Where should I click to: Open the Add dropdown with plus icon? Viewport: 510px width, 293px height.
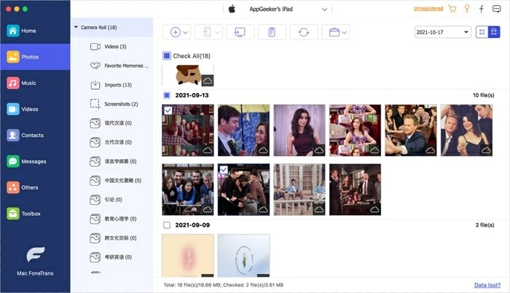coord(179,32)
